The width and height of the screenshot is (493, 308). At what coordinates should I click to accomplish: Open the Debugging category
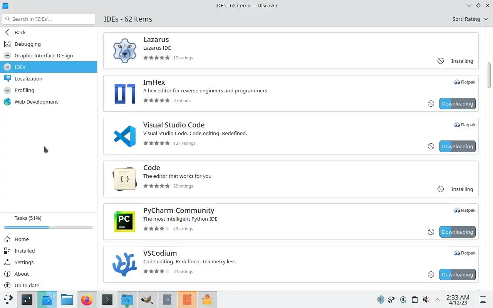tap(49, 44)
